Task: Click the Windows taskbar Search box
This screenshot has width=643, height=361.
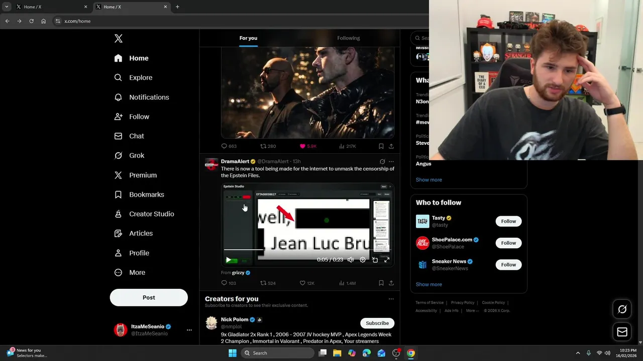Action: click(278, 353)
